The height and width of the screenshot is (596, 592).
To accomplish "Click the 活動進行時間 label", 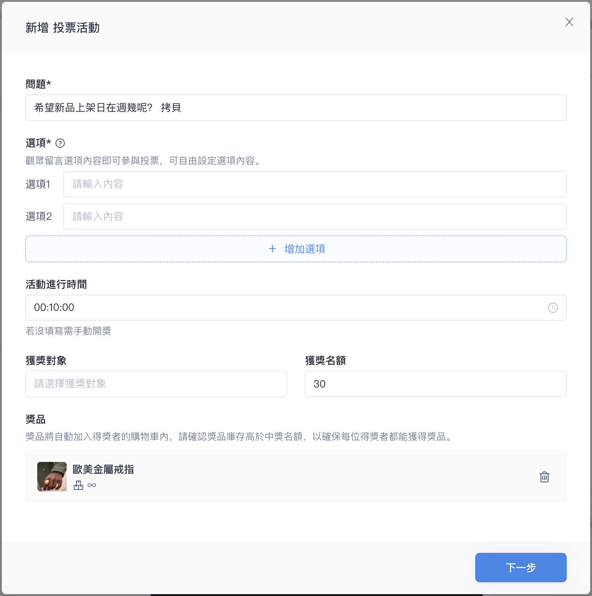I will coord(56,285).
